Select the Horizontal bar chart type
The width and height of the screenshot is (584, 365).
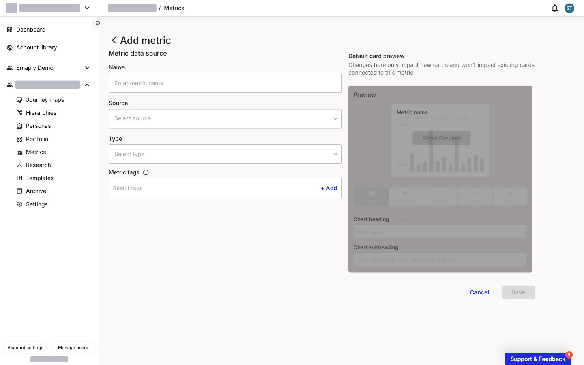coord(406,196)
